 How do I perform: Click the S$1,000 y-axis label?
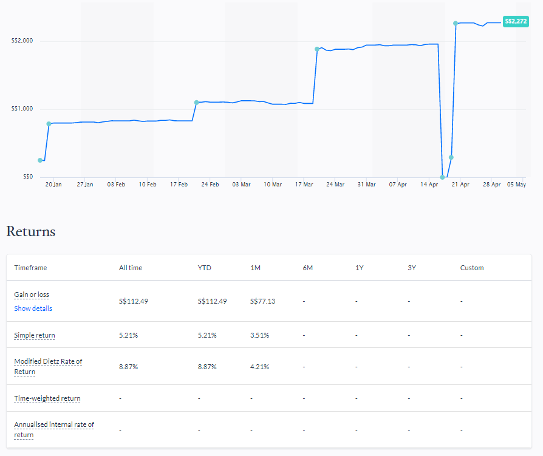[22, 109]
